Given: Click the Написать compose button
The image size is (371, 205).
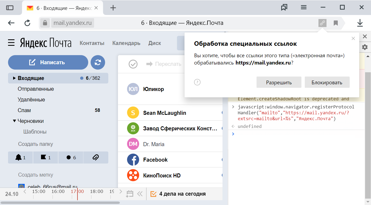Looking at the screenshot, I should (x=48, y=62).
